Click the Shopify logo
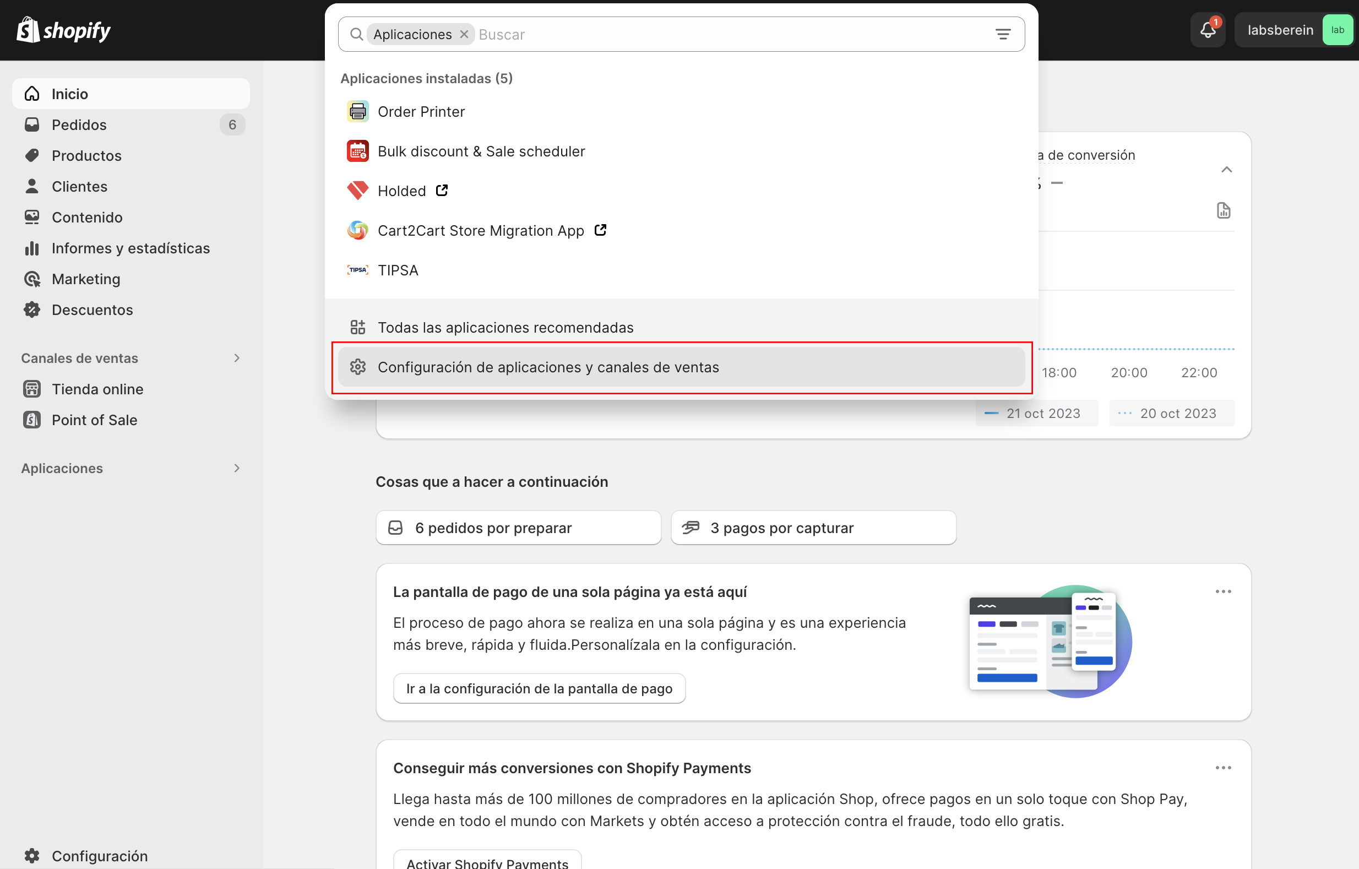1359x869 pixels. [x=63, y=29]
